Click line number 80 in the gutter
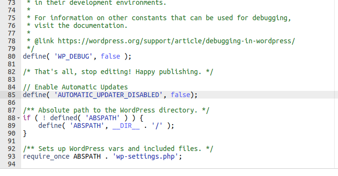The image size is (338, 176). pyautogui.click(x=12, y=57)
